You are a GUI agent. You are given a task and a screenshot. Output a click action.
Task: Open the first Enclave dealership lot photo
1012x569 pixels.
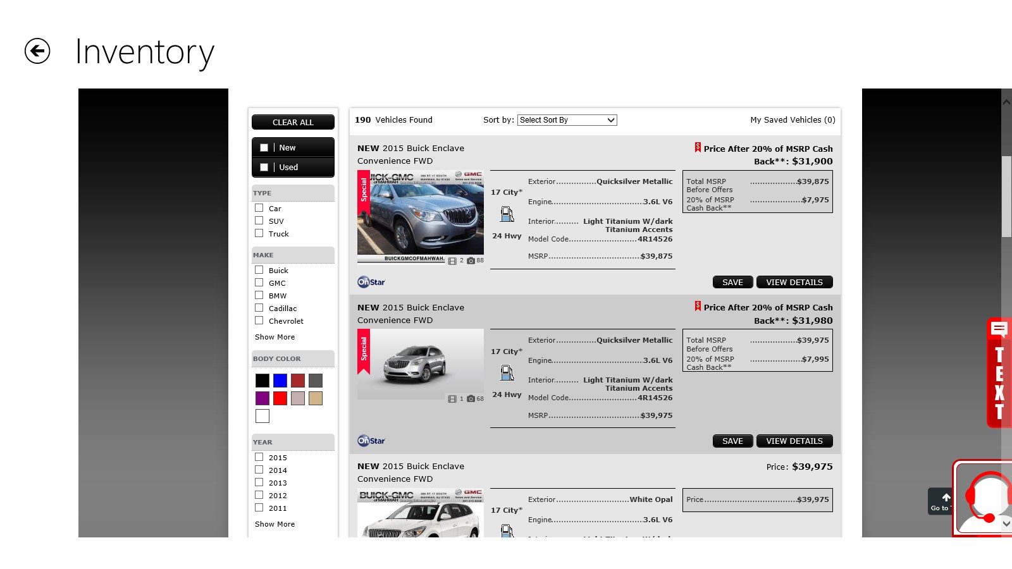[421, 216]
